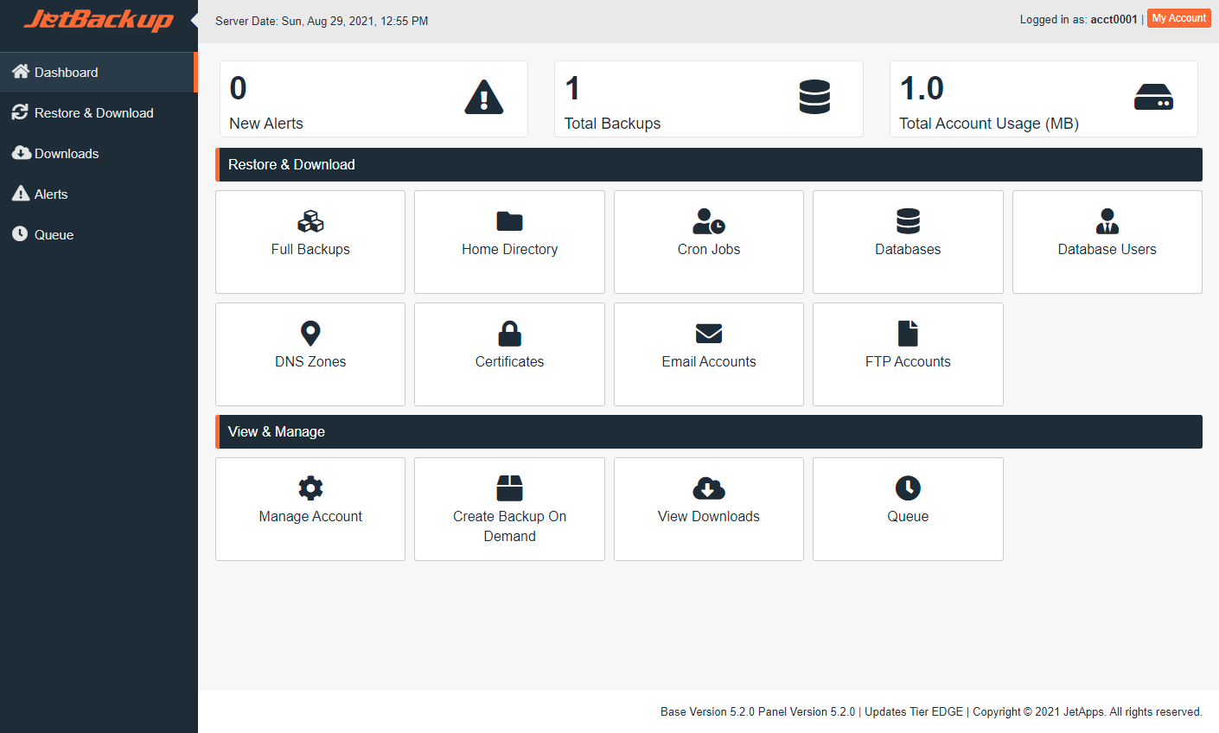This screenshot has width=1219, height=733.
Task: Click the FTP Accounts file icon
Action: (x=908, y=334)
